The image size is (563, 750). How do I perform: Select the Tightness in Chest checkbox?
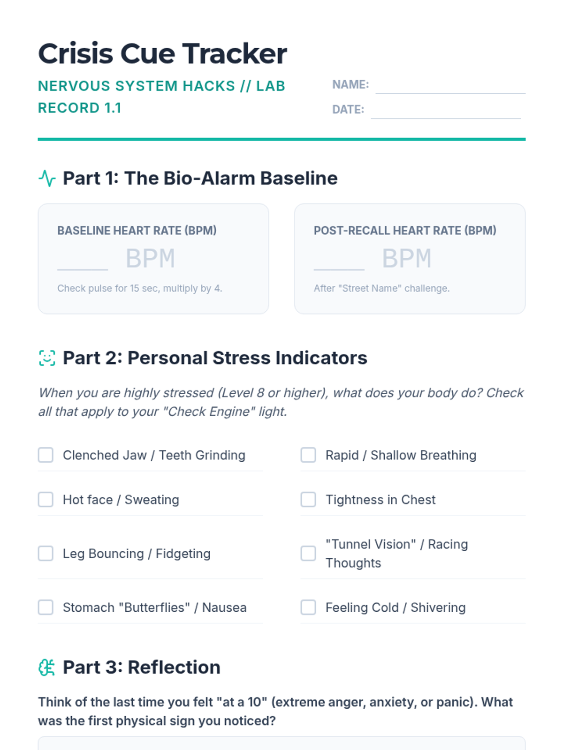(308, 500)
